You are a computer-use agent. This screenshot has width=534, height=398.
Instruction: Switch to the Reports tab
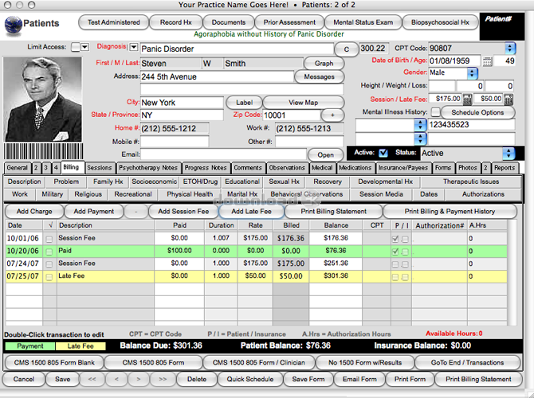click(505, 168)
